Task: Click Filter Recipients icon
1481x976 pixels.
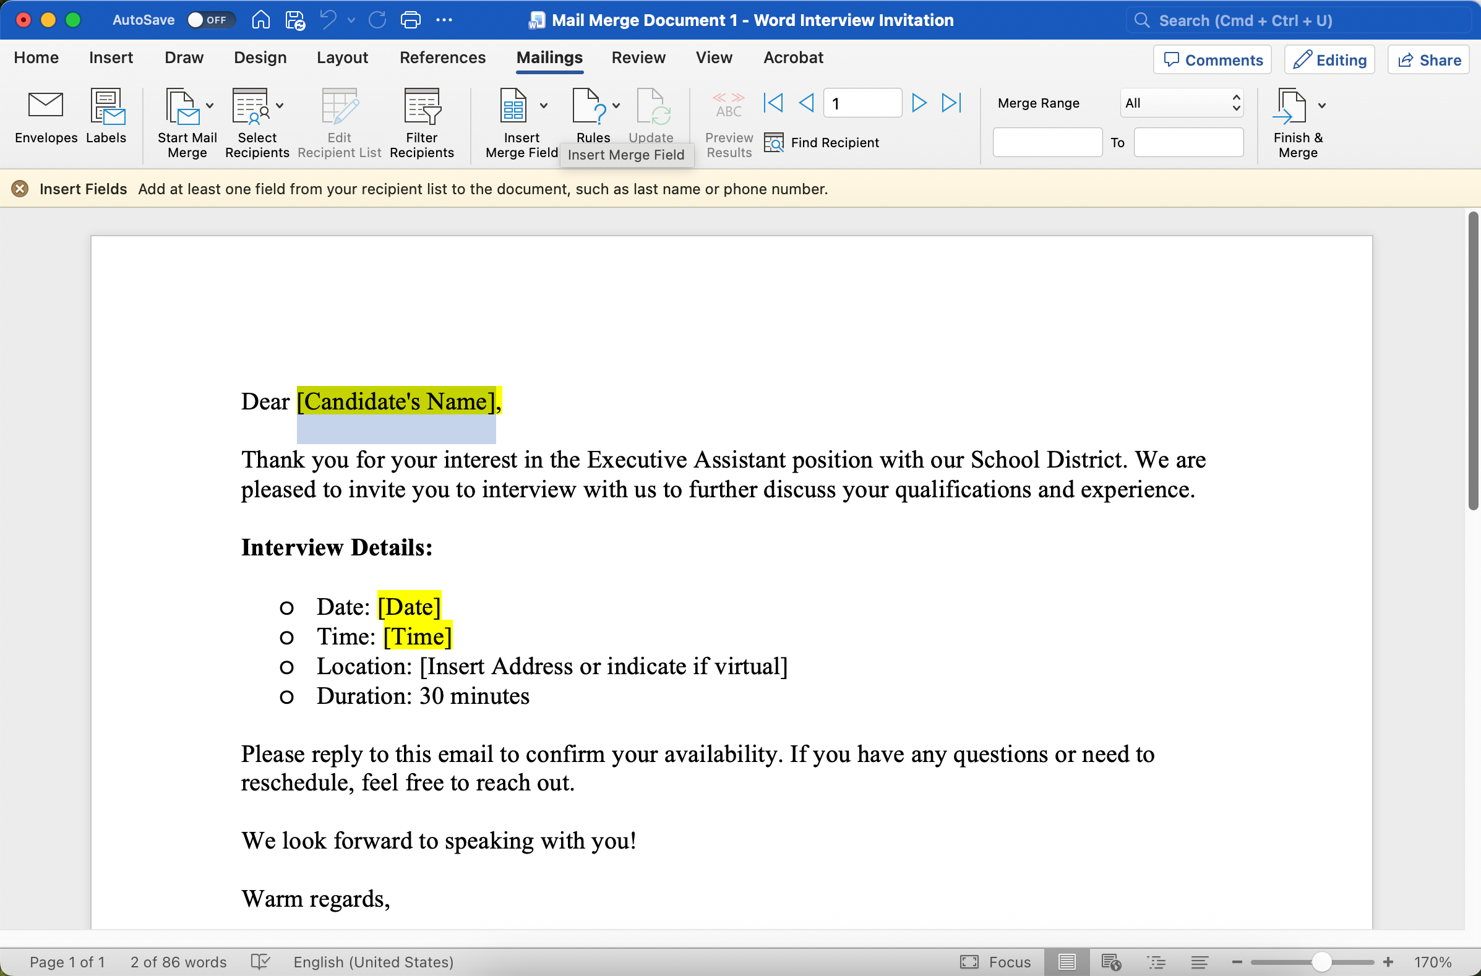Action: click(x=422, y=106)
